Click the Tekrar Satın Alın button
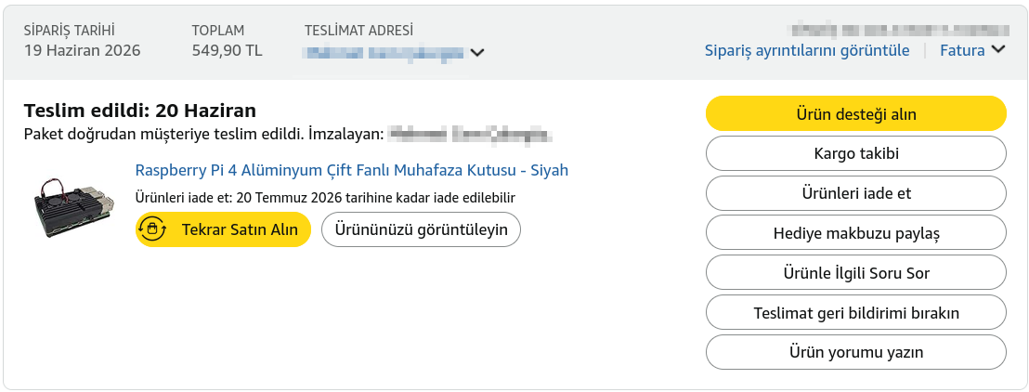Viewport: 1029px width, 392px height. pos(223,229)
